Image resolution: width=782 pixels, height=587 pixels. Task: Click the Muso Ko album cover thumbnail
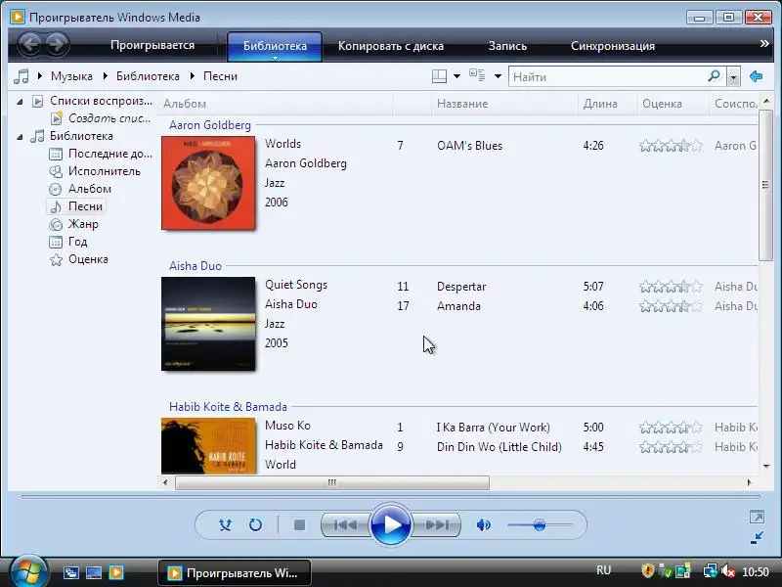[x=208, y=445]
